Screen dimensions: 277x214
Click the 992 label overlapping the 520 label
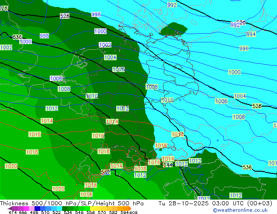[235, 24]
